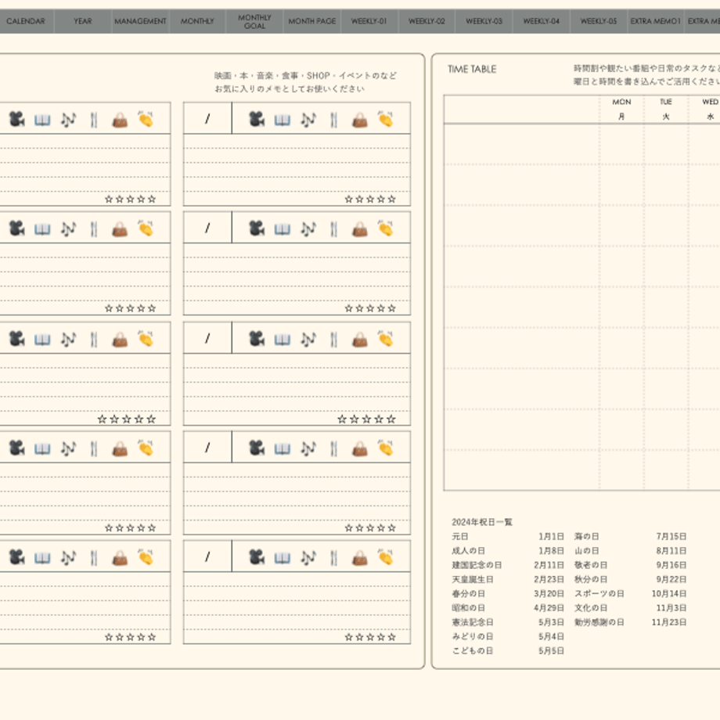Click the 元日 holiday entry

(x=460, y=536)
